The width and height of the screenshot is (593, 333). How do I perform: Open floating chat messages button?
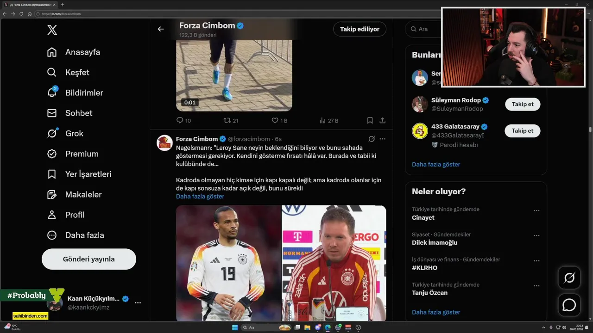[569, 305]
